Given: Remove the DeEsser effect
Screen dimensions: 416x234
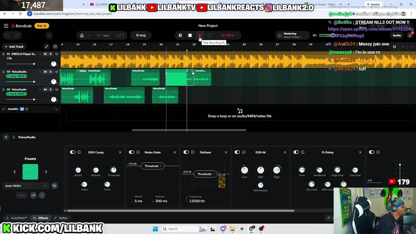Looking at the screenshot, I should click(x=226, y=152).
